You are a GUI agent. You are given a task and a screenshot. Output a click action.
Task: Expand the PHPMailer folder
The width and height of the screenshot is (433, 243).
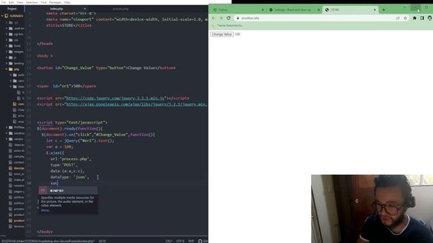pyautogui.click(x=7, y=128)
